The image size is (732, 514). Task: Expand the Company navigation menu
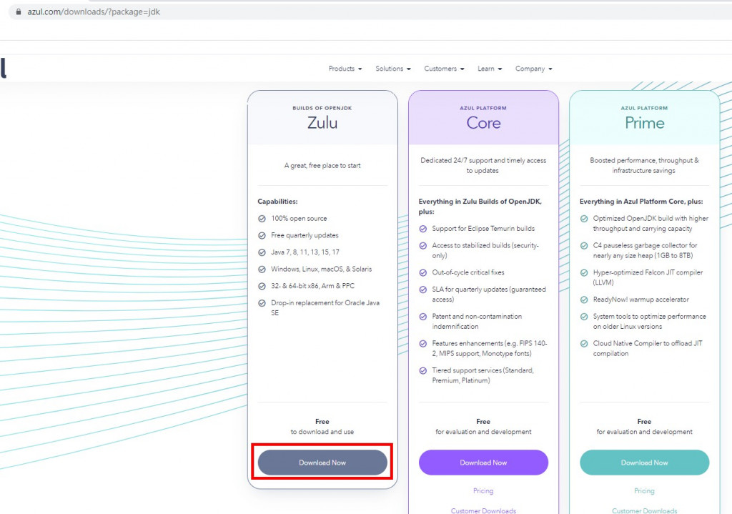tap(533, 69)
